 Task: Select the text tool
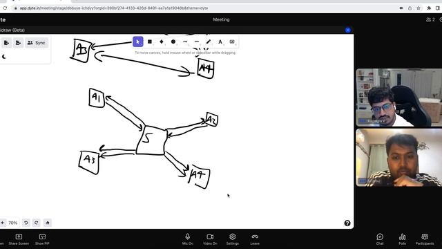click(x=220, y=41)
